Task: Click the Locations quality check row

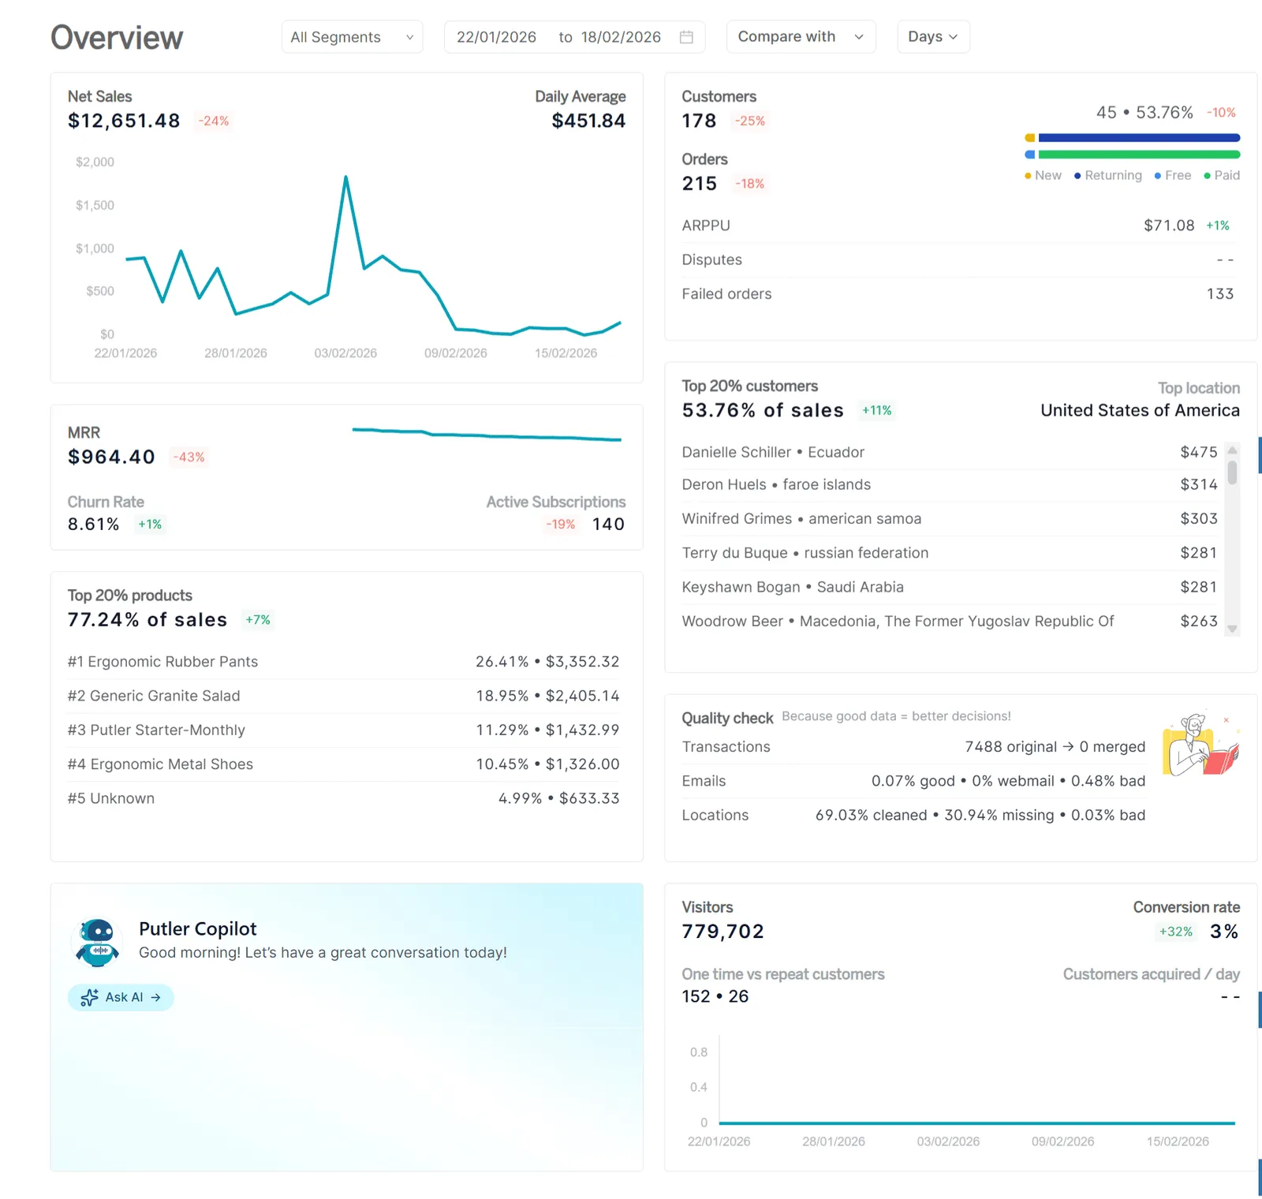Action: click(913, 815)
